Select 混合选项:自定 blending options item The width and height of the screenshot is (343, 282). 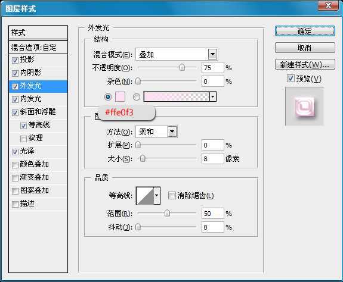tap(38, 48)
